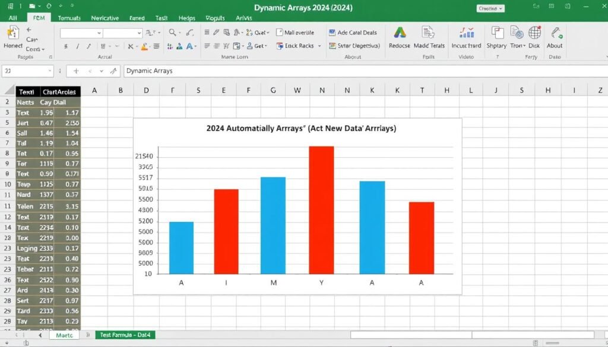Viewport: 608px width, 347px height.
Task: Click the orange highlight fill icon
Action: (144, 46)
